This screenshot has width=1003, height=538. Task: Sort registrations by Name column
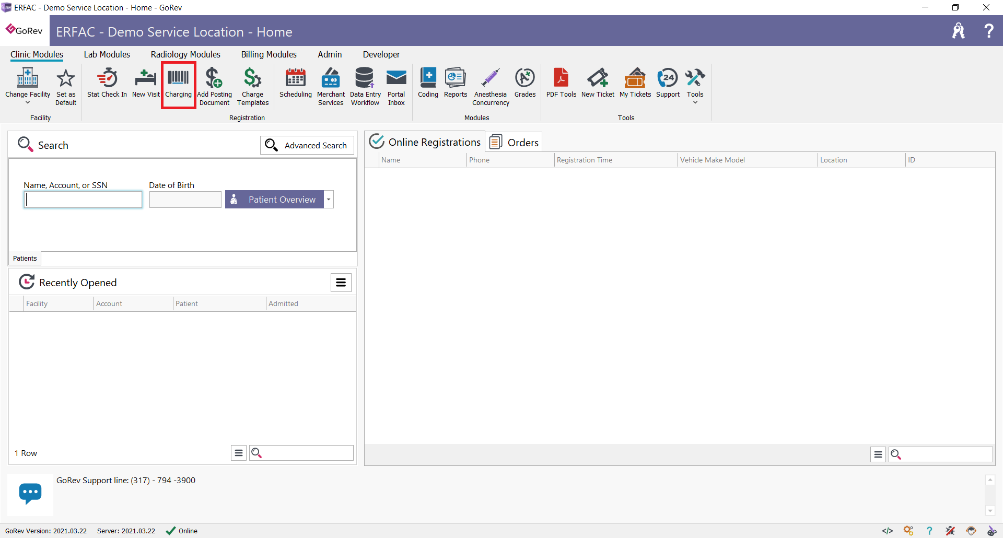coord(423,160)
